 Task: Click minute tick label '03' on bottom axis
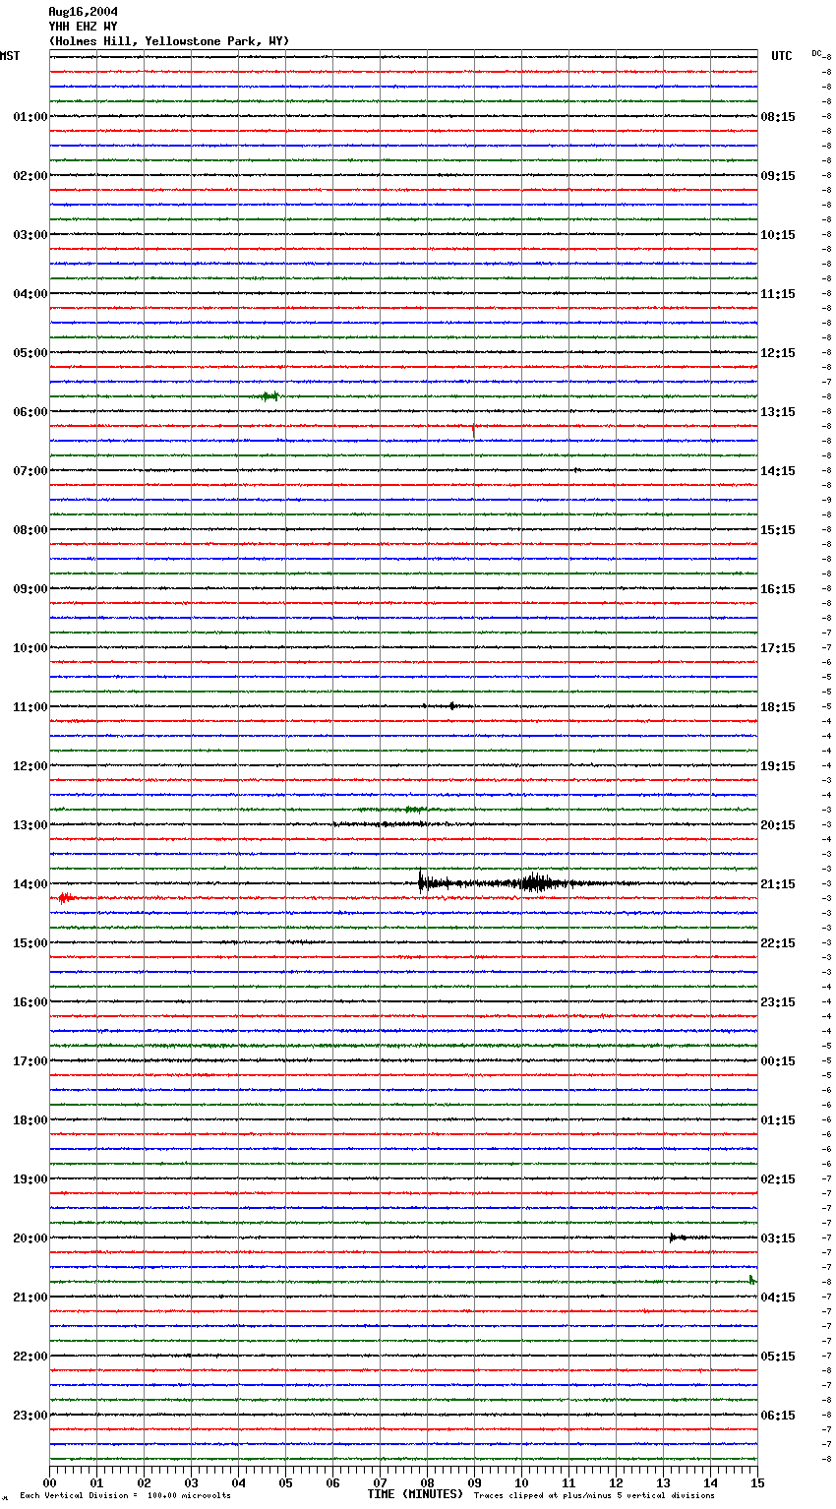tap(191, 1482)
